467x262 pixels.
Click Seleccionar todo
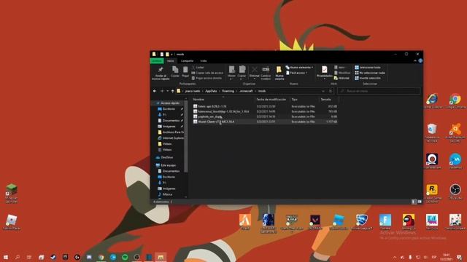[x=368, y=68]
